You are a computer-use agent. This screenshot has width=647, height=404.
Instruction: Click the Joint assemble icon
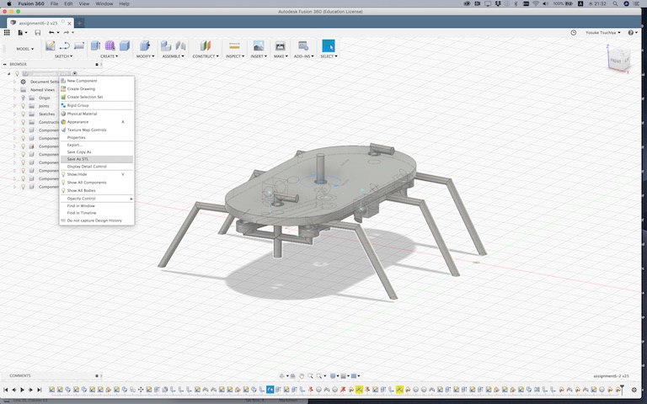pos(180,45)
